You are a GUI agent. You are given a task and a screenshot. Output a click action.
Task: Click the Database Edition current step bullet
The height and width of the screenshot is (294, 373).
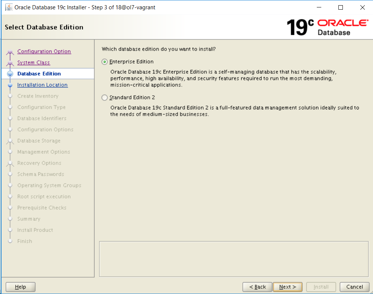(x=10, y=74)
